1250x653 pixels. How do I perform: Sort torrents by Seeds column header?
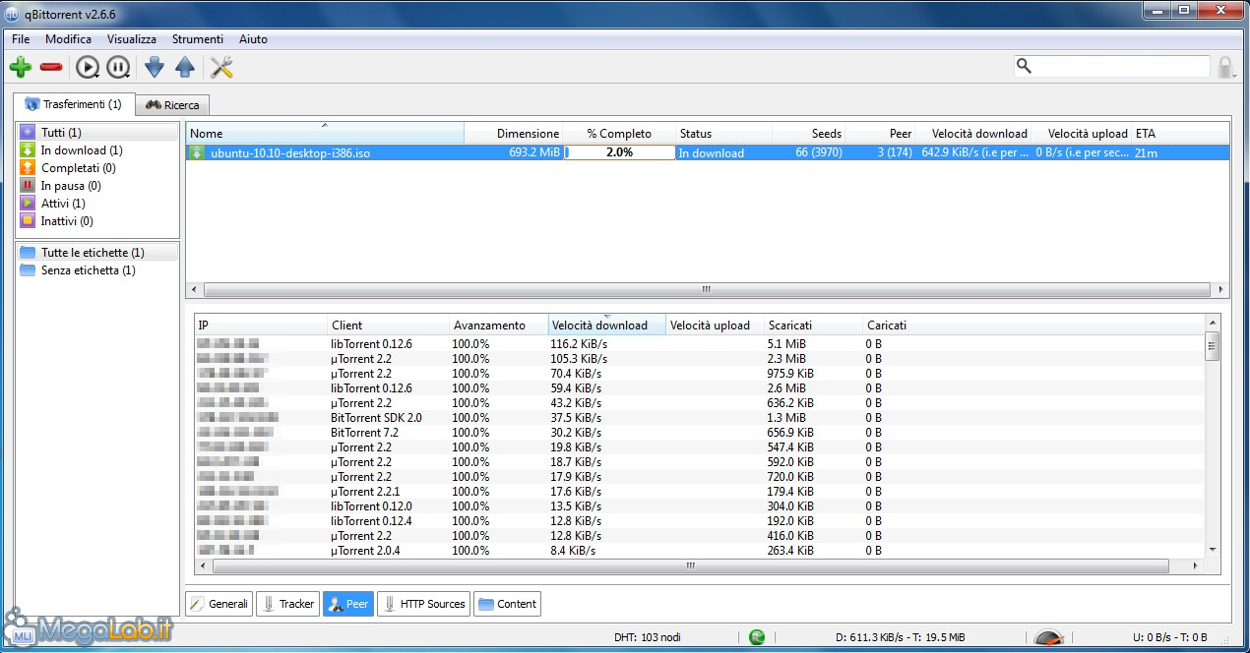(809, 133)
